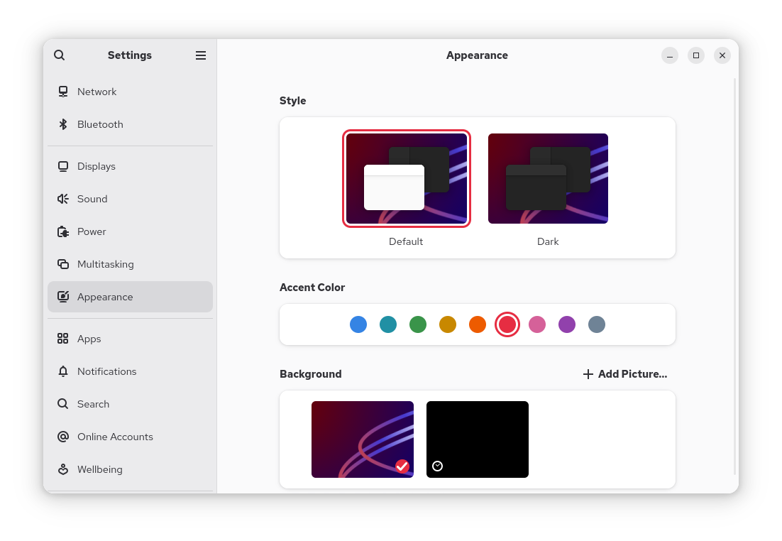Click the Power battery icon
Screen dimensions: 782x541
(63, 231)
